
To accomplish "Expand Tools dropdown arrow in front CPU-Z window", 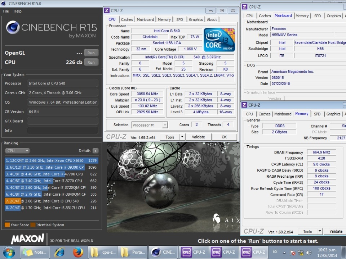I will (182, 137).
